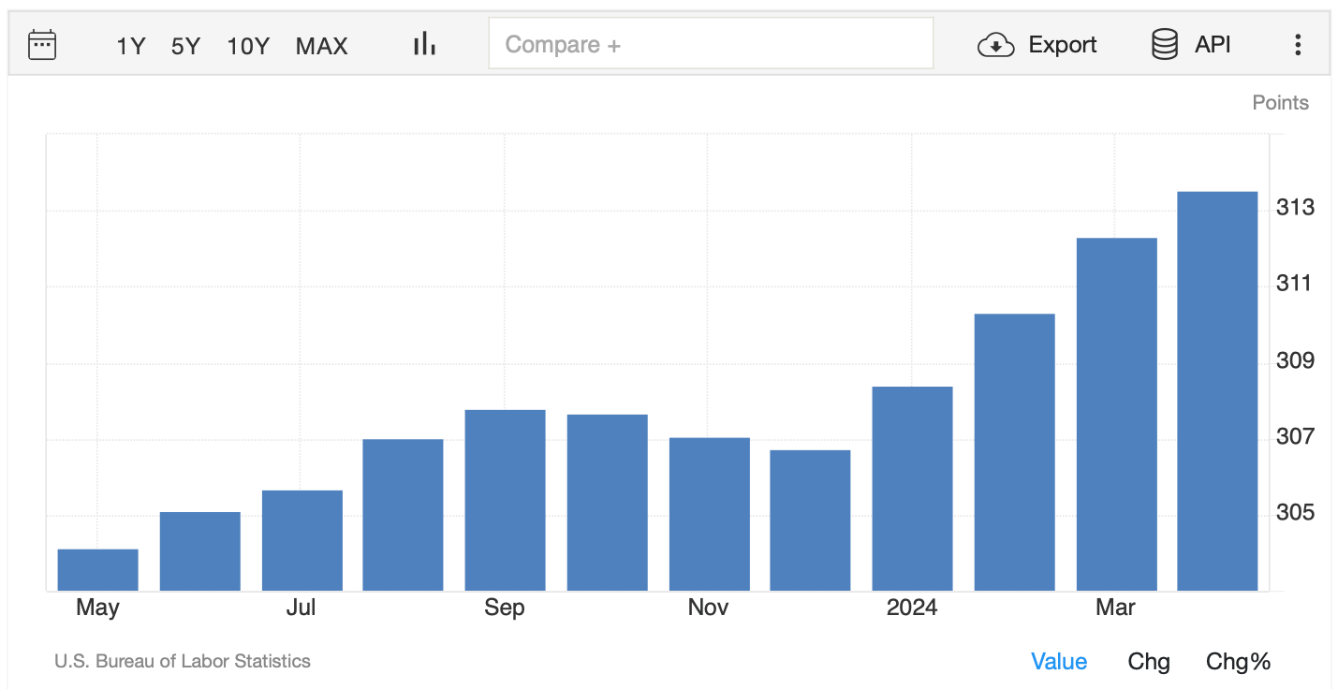The image size is (1338, 689).
Task: Click the Export button label
Action: pos(1063,45)
